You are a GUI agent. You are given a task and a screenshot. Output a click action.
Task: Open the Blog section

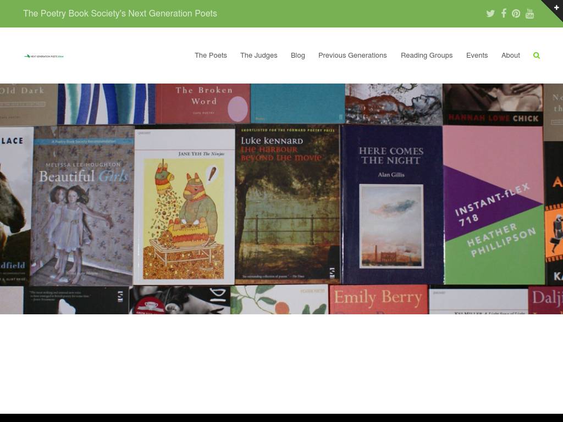coord(297,55)
